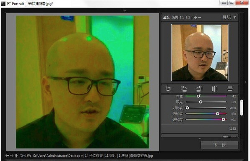Flip the photo horizontally

(x=215, y=89)
